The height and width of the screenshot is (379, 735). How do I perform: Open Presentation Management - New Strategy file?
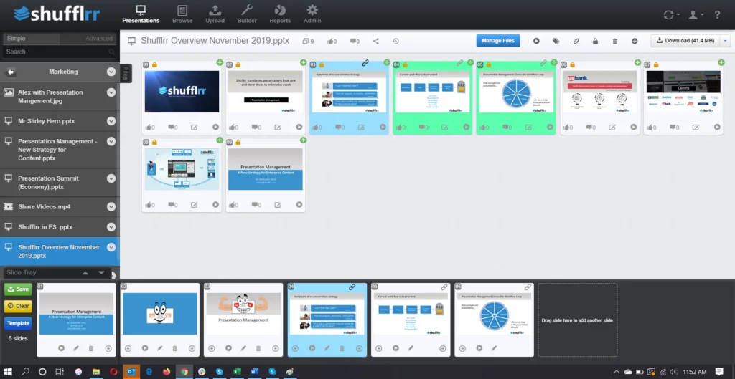(x=57, y=150)
